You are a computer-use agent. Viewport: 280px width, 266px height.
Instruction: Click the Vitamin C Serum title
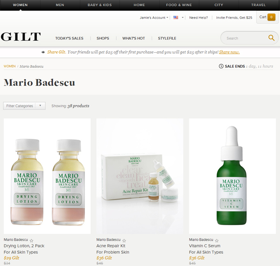(205, 246)
